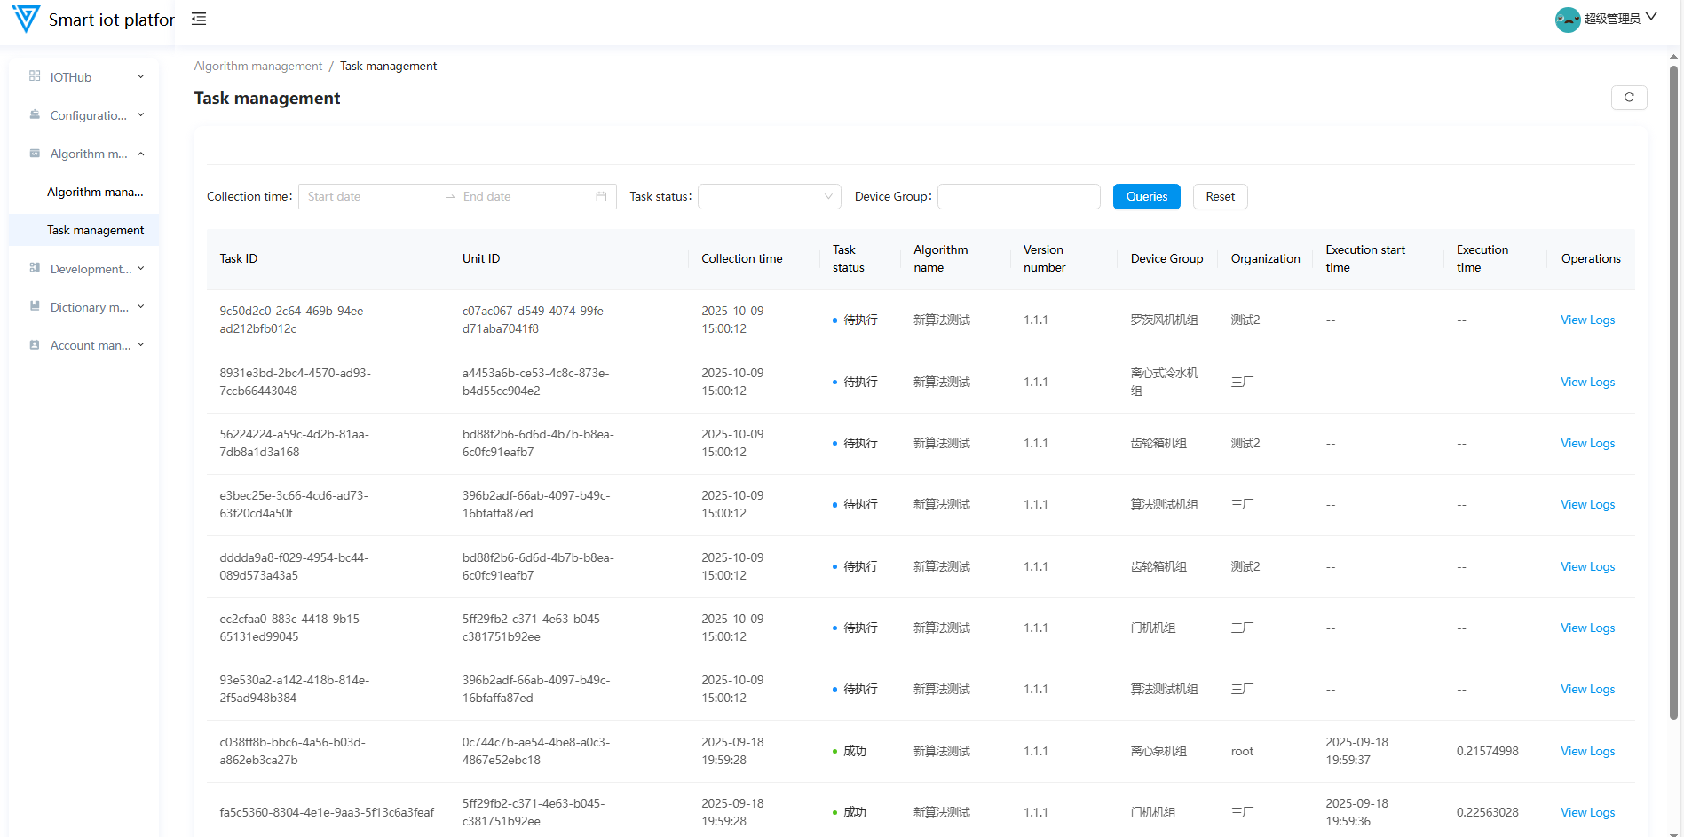Viewport: 1684px width, 837px height.
Task: Select Task management in sidebar
Action: click(95, 230)
